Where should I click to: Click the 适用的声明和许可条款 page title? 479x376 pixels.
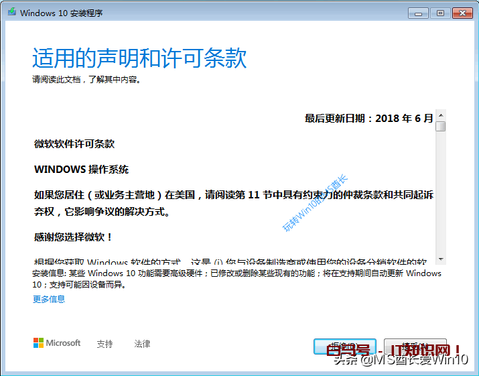pos(139,58)
